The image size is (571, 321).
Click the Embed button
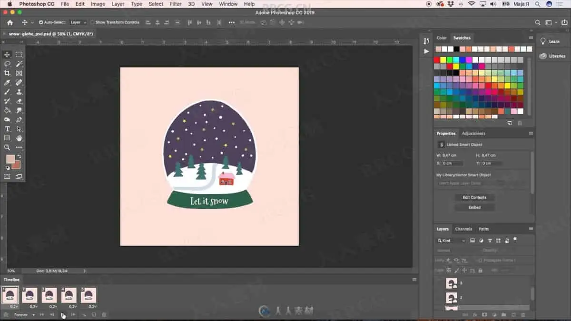474,207
